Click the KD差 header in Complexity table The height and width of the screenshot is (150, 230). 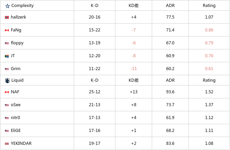click(x=134, y=6)
